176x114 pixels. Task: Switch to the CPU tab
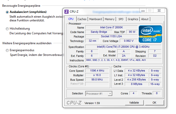[x=71, y=19]
